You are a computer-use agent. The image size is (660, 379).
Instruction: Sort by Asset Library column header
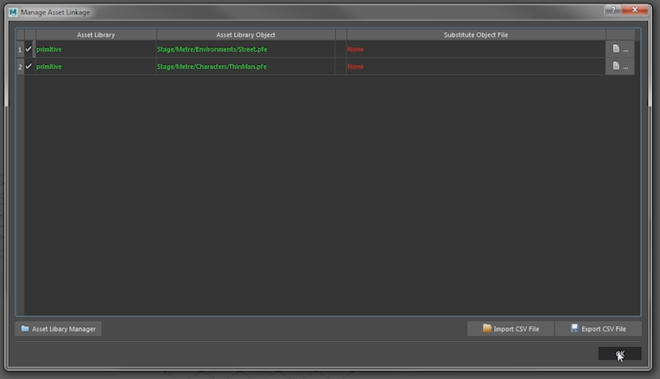click(x=95, y=35)
